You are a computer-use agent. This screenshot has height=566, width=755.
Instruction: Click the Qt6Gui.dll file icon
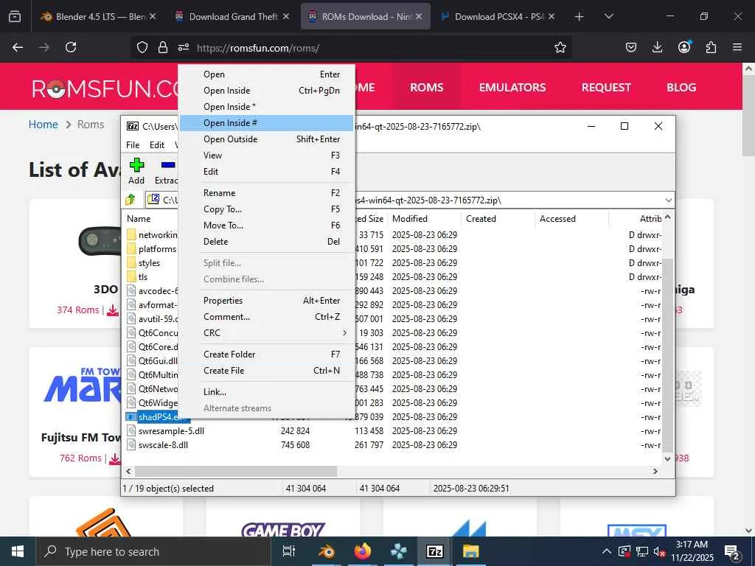pyautogui.click(x=131, y=360)
